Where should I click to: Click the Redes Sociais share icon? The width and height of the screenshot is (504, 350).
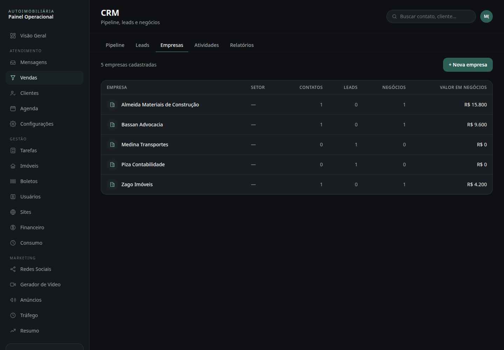[13, 269]
